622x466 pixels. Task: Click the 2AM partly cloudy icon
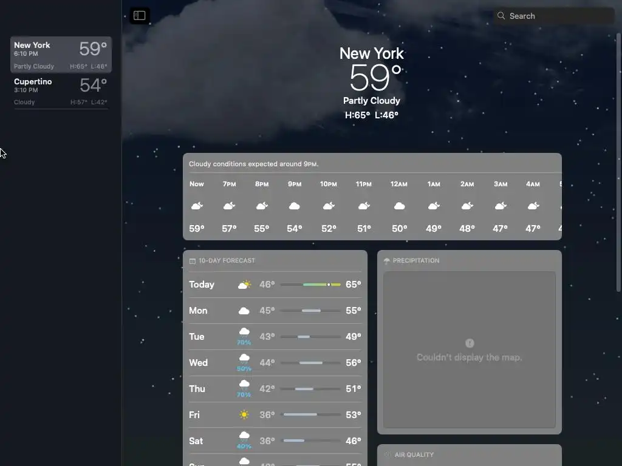tap(467, 206)
